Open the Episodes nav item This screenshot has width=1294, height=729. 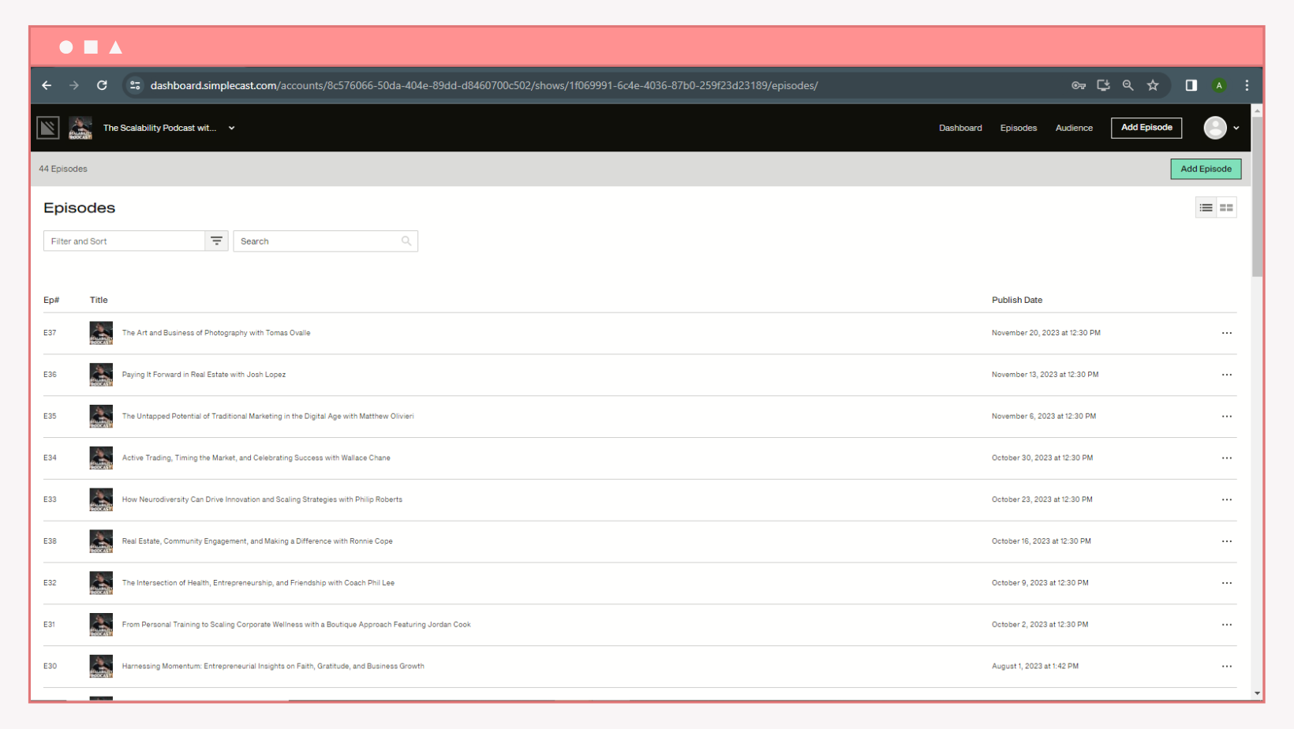pyautogui.click(x=1019, y=128)
